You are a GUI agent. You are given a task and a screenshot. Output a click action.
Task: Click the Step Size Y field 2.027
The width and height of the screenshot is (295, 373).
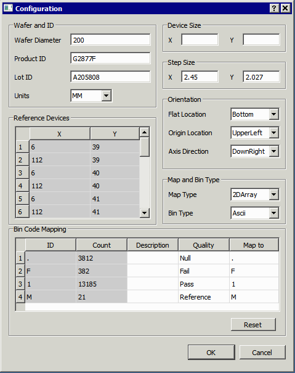261,77
